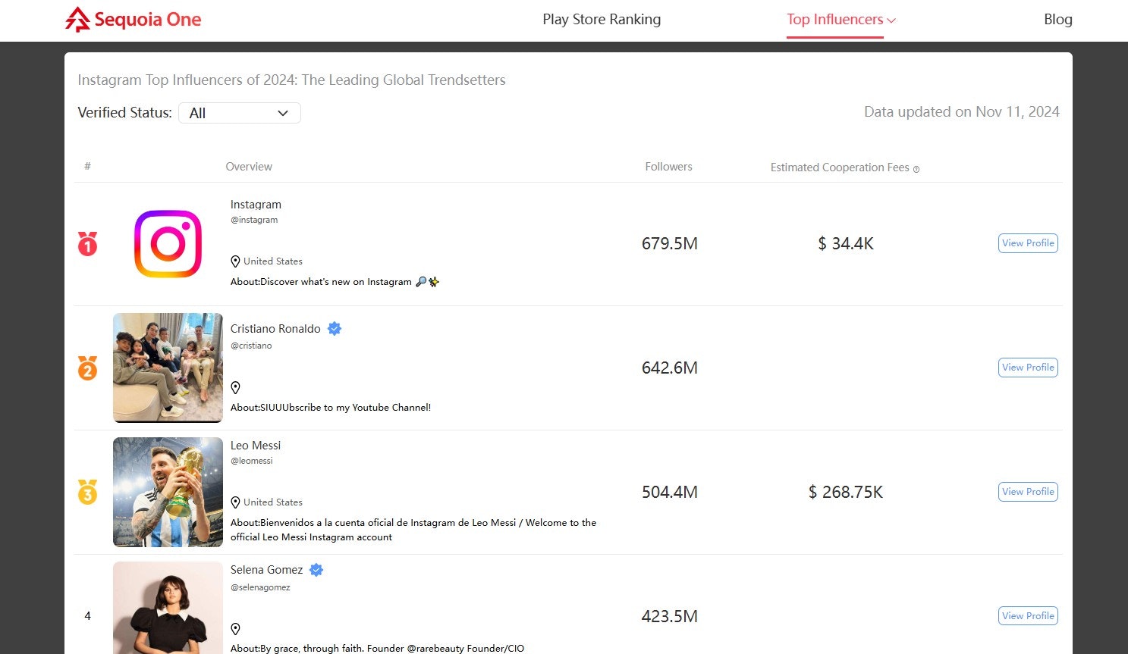Viewport: 1128px width, 654px height.
Task: Click the rank number 4
Action: [87, 616]
